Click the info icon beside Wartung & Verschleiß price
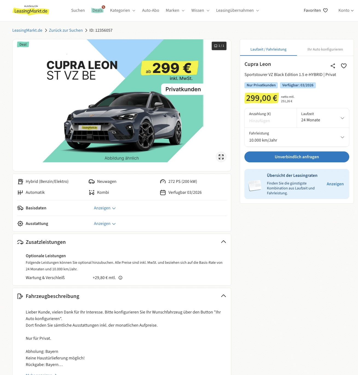 (x=120, y=278)
